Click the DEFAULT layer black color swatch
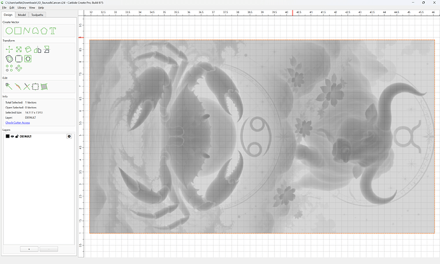This screenshot has height=264, width=440. tap(8, 136)
